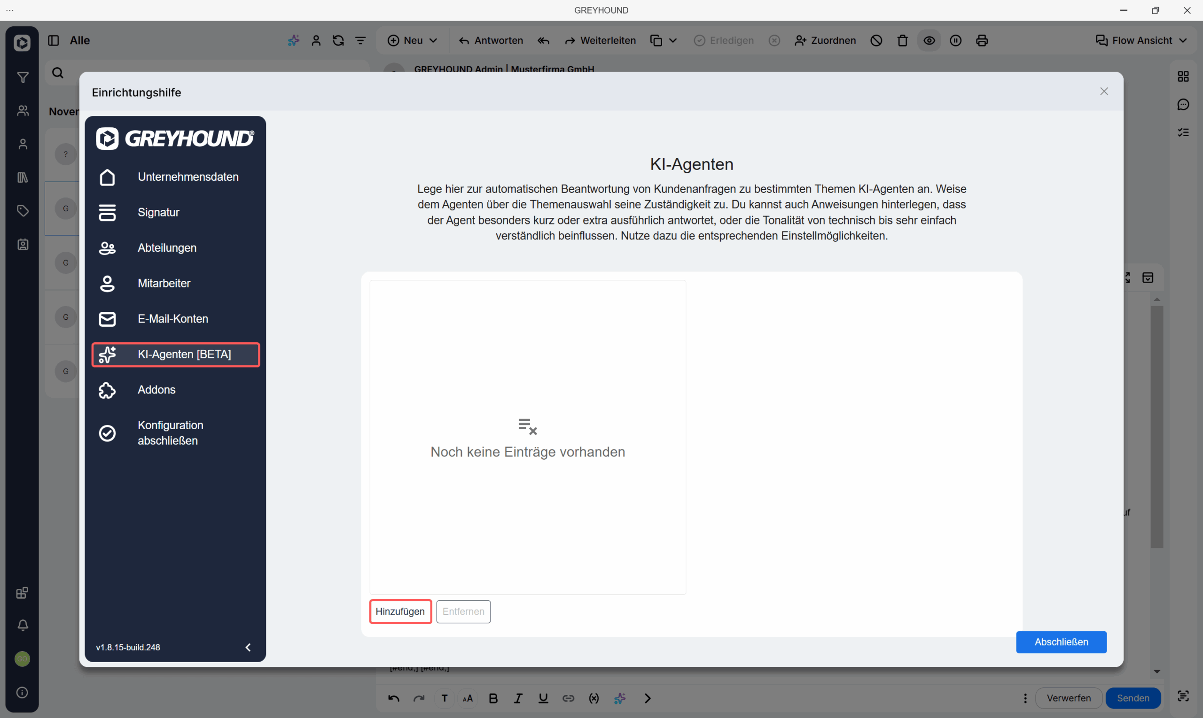This screenshot has height=718, width=1203.
Task: Open the notifications bell in sidebar
Action: click(22, 625)
